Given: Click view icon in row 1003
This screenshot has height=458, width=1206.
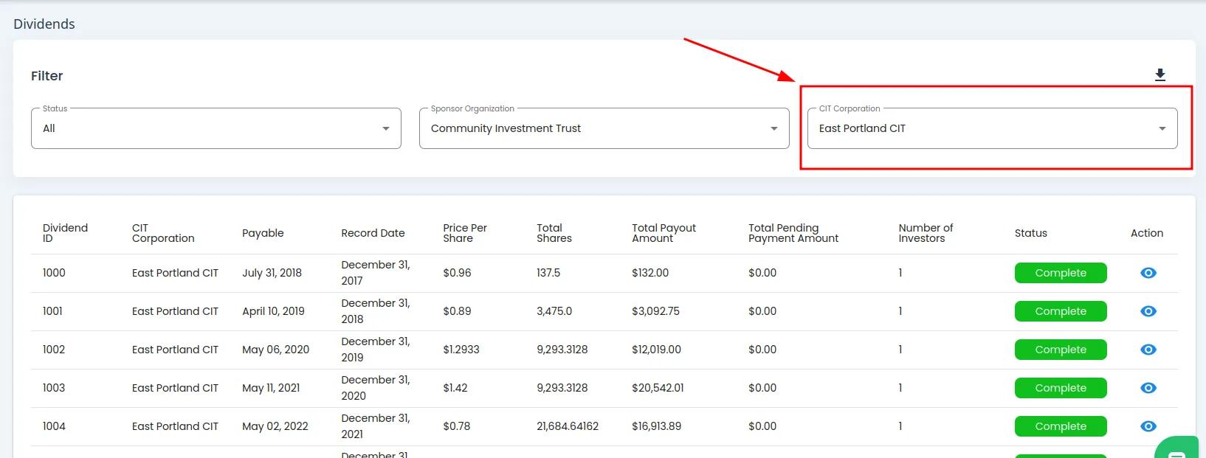Looking at the screenshot, I should click(1148, 388).
